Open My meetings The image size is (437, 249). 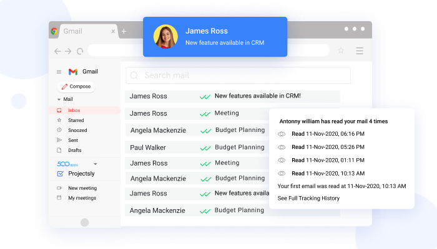pyautogui.click(x=82, y=198)
